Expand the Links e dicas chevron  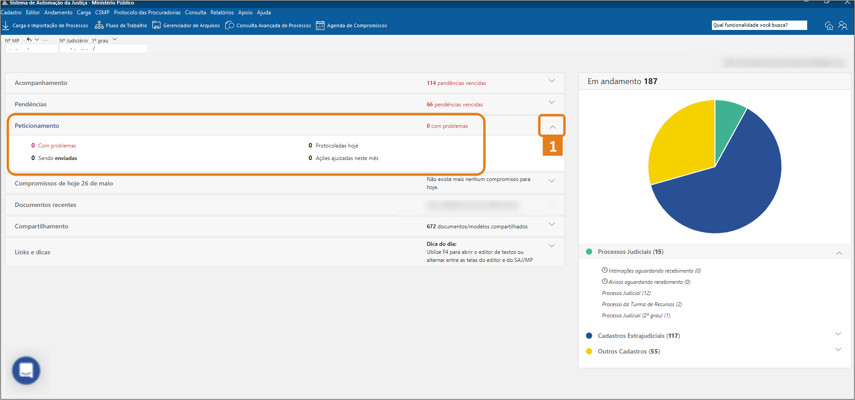point(552,246)
